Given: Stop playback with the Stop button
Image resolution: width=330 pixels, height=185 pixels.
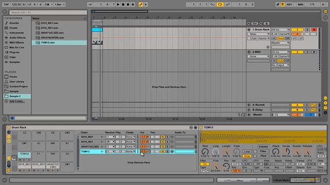Looking at the screenshot, I should pos(123,5).
